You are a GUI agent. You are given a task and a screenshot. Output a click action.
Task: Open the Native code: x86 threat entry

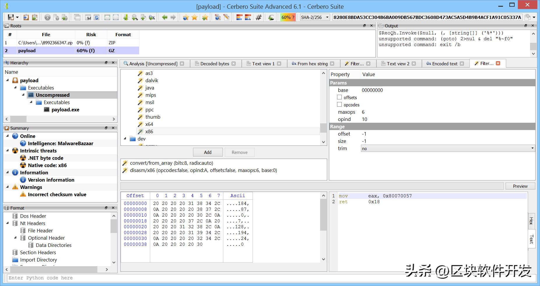coord(47,165)
